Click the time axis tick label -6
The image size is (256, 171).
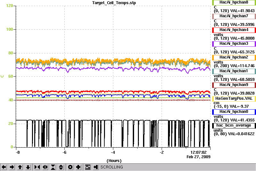65,152
